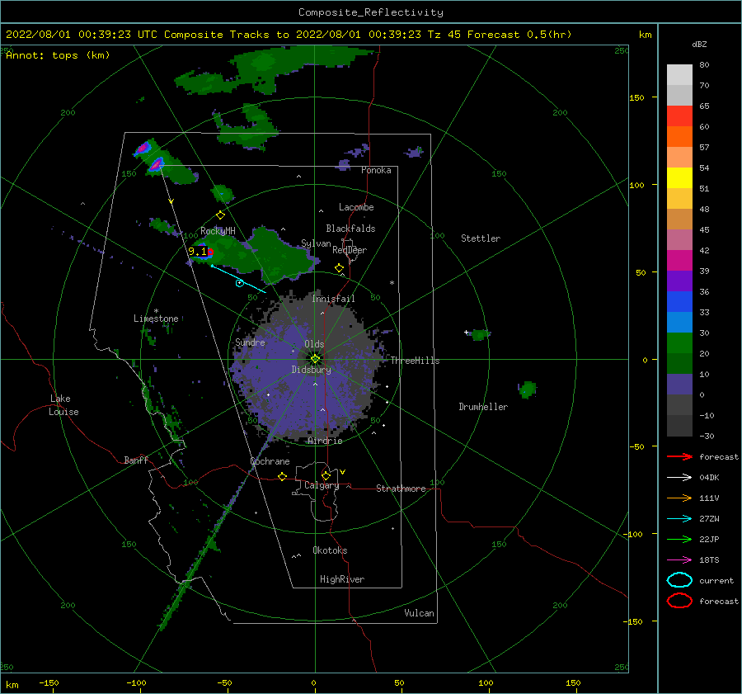Select the yellow diamond marker beside RedDeer
The width and height of the screenshot is (742, 694).
[x=339, y=268]
